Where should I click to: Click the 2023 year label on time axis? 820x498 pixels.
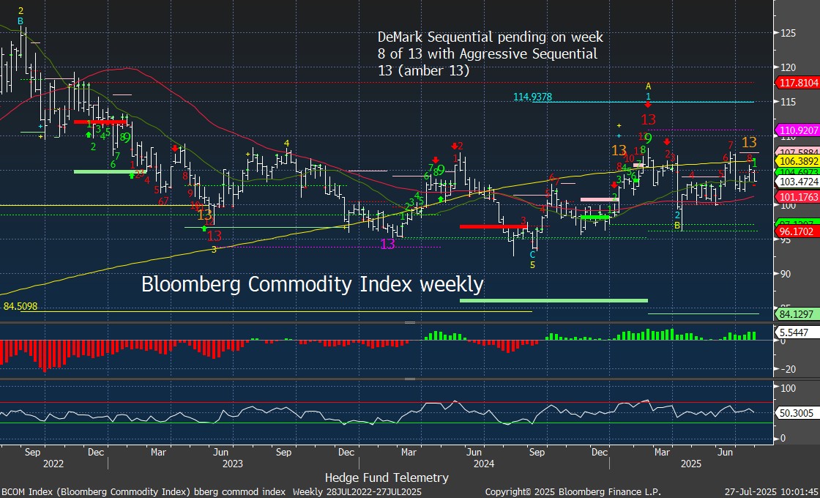233,464
